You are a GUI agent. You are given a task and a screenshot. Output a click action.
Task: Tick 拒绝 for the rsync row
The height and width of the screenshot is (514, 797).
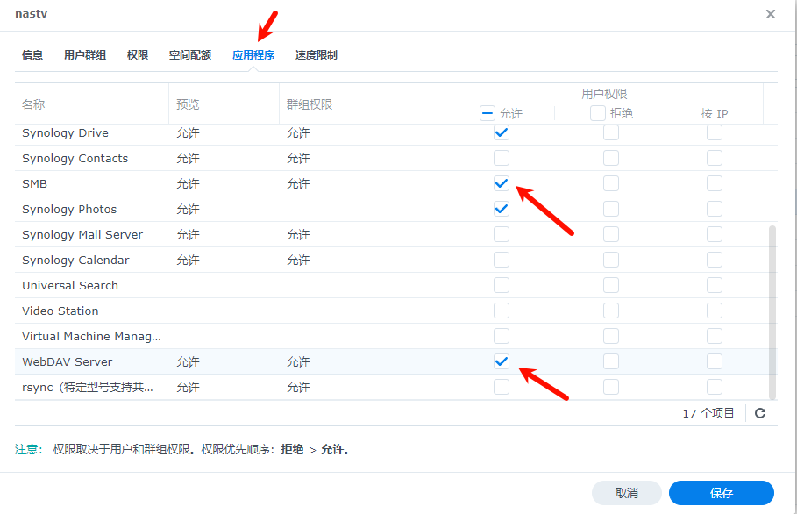point(611,387)
